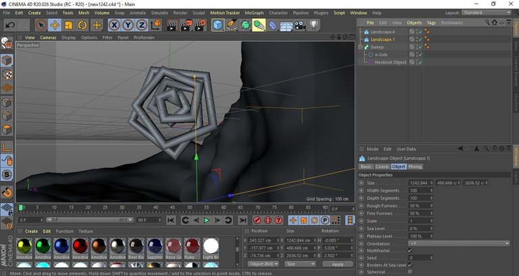Viewport: 519px width, 276px height.
Task: Go to start of animation
Action: (x=171, y=220)
